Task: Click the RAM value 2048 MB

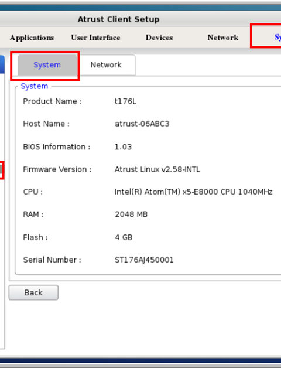Action: pos(131,214)
